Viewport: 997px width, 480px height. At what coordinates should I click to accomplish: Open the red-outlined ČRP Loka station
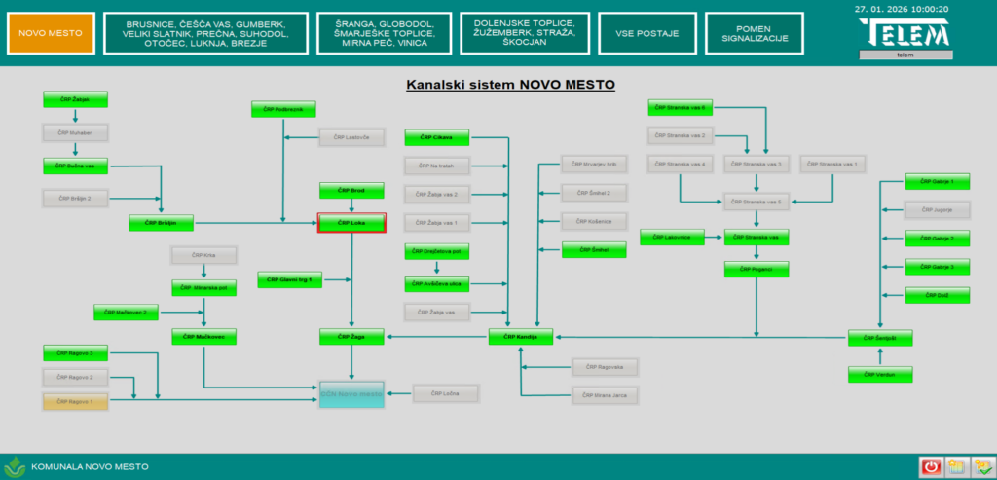(351, 223)
